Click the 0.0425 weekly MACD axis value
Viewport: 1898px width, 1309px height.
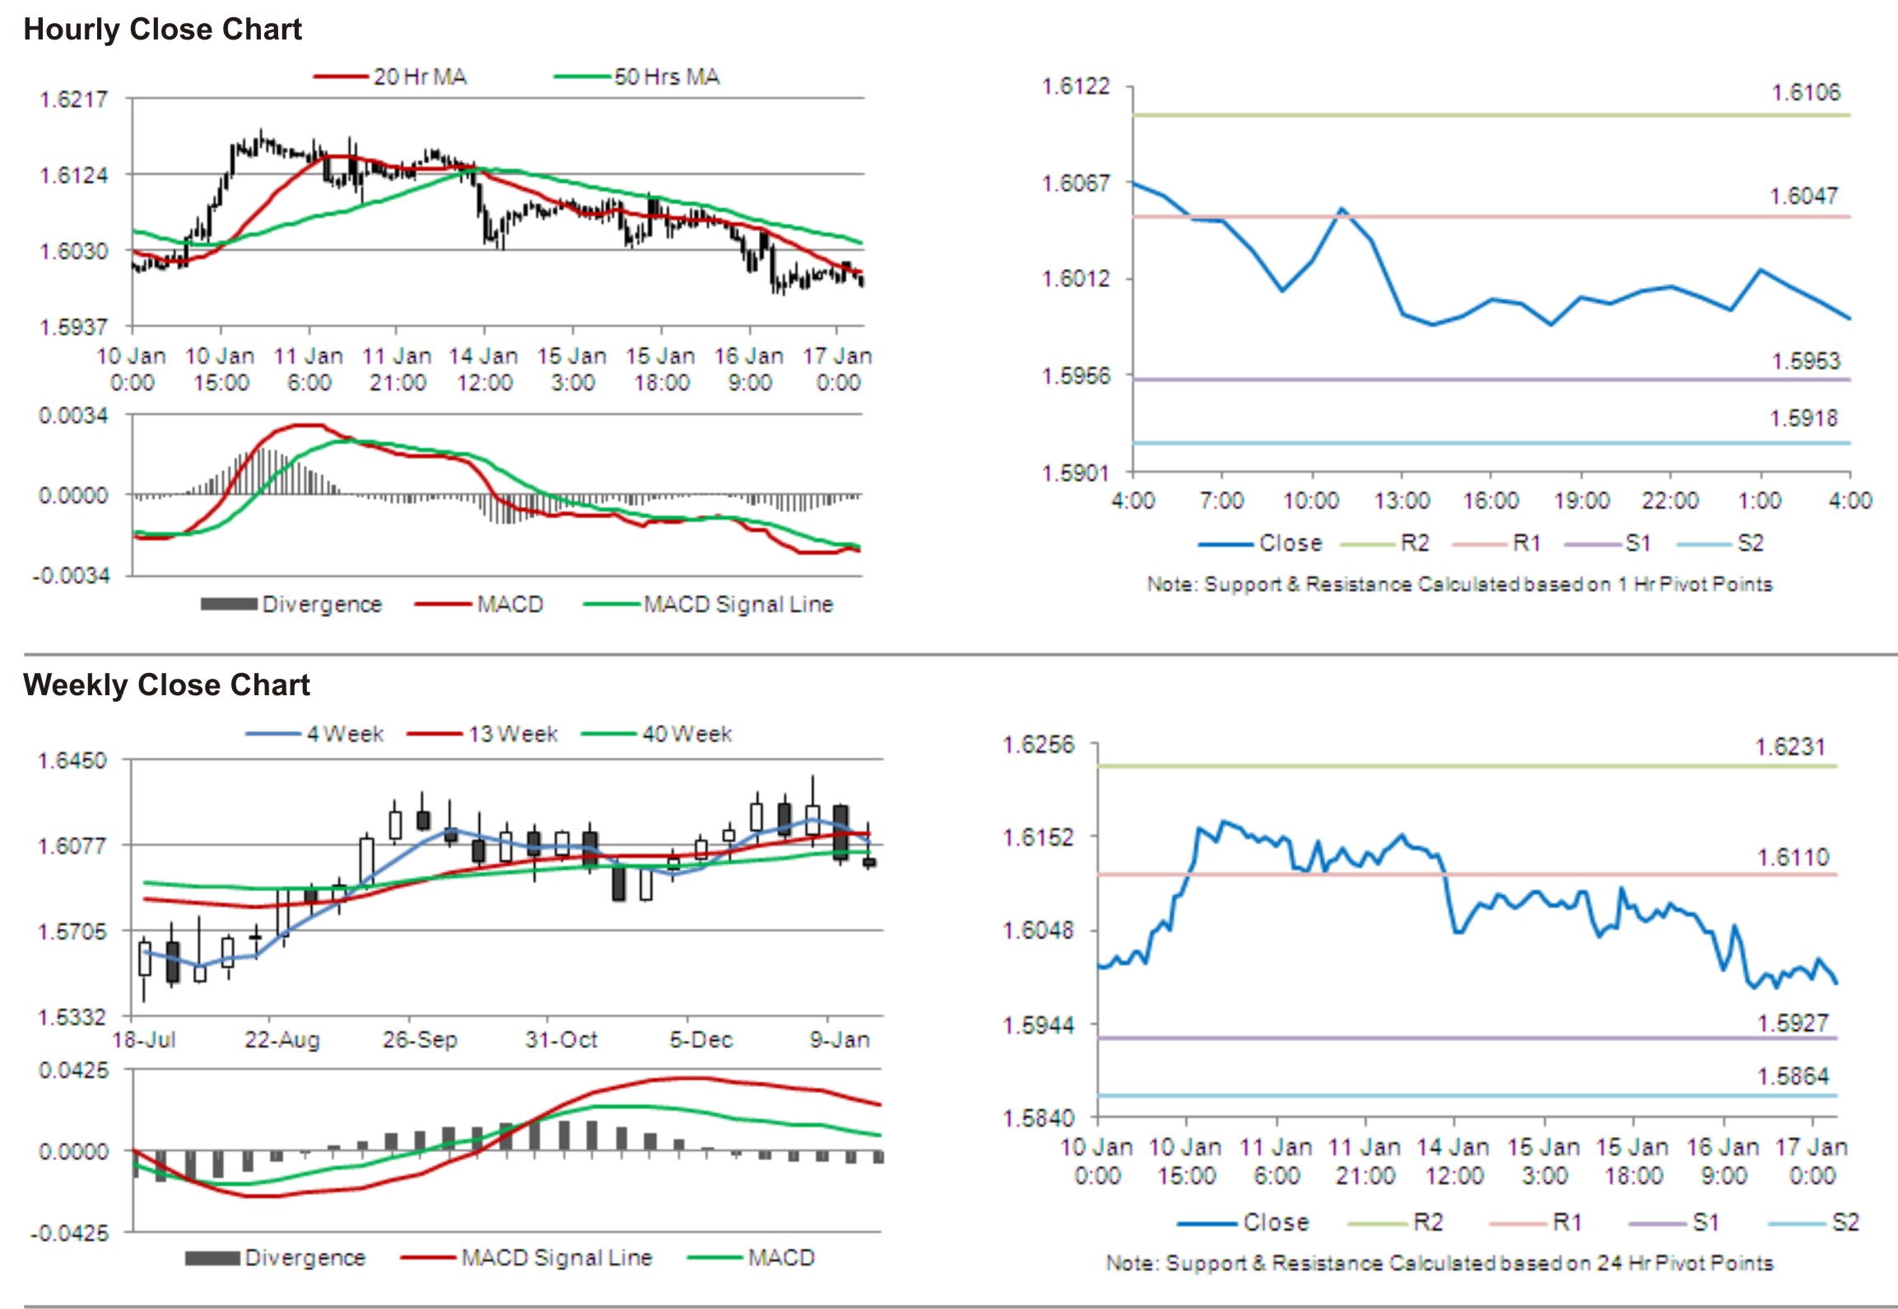point(73,1070)
